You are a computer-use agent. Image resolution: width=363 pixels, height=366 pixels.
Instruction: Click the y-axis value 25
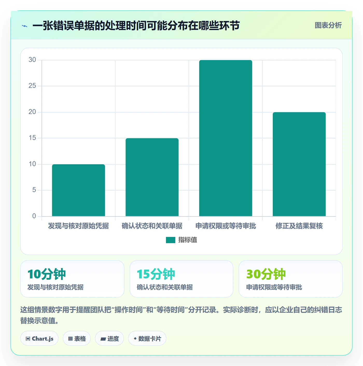tap(32, 86)
